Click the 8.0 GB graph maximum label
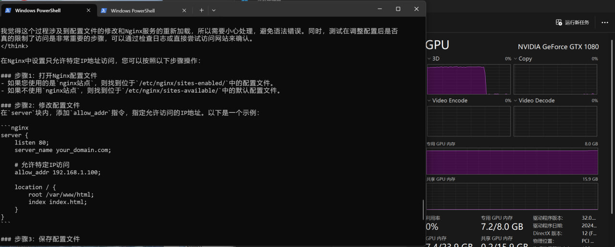Screen dimensions: 615x247 point(591,144)
